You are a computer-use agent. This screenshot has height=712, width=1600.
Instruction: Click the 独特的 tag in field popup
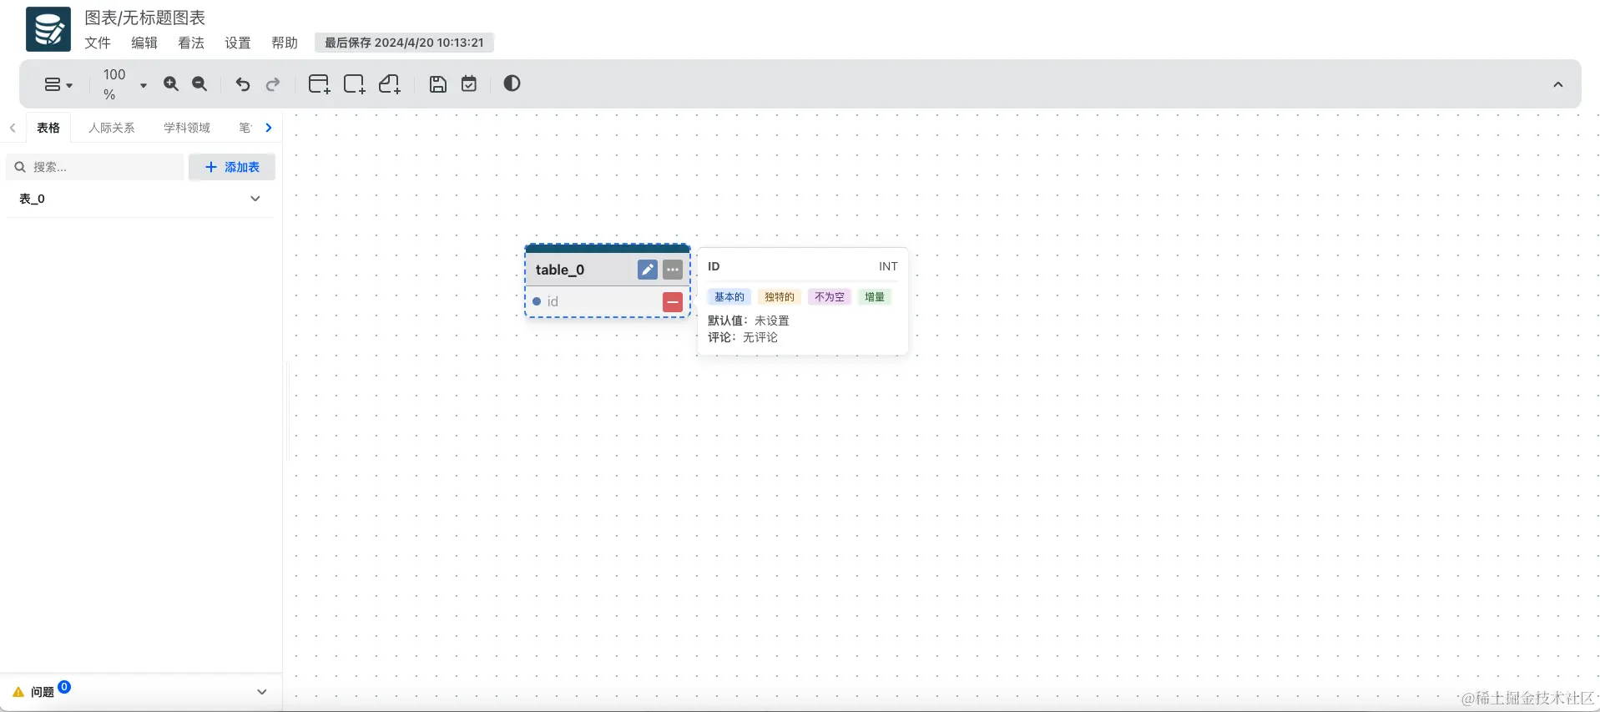pyautogui.click(x=780, y=297)
